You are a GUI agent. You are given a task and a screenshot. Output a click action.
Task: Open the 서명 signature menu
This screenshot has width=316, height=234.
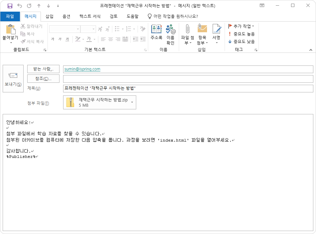click(x=217, y=34)
